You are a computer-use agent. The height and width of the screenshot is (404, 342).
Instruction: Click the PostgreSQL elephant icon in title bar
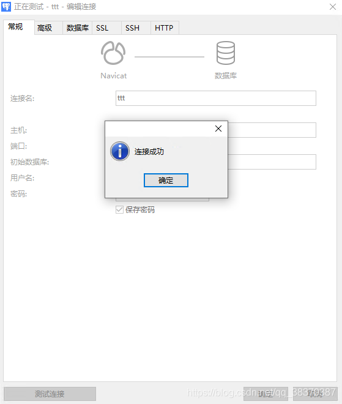tap(6, 7)
